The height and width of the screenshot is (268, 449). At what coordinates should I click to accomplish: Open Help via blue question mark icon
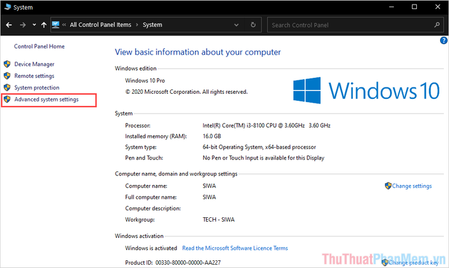click(444, 40)
